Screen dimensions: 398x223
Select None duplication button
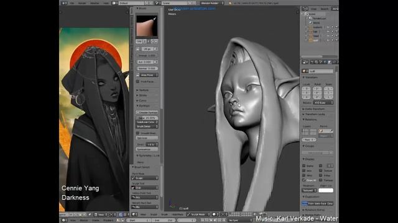click(305, 204)
